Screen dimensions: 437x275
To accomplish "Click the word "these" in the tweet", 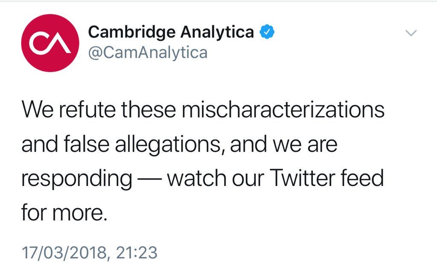I will tap(148, 110).
